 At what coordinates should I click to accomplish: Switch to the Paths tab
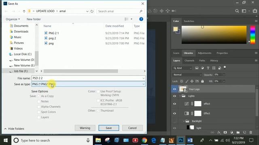pyautogui.click(x=202, y=60)
